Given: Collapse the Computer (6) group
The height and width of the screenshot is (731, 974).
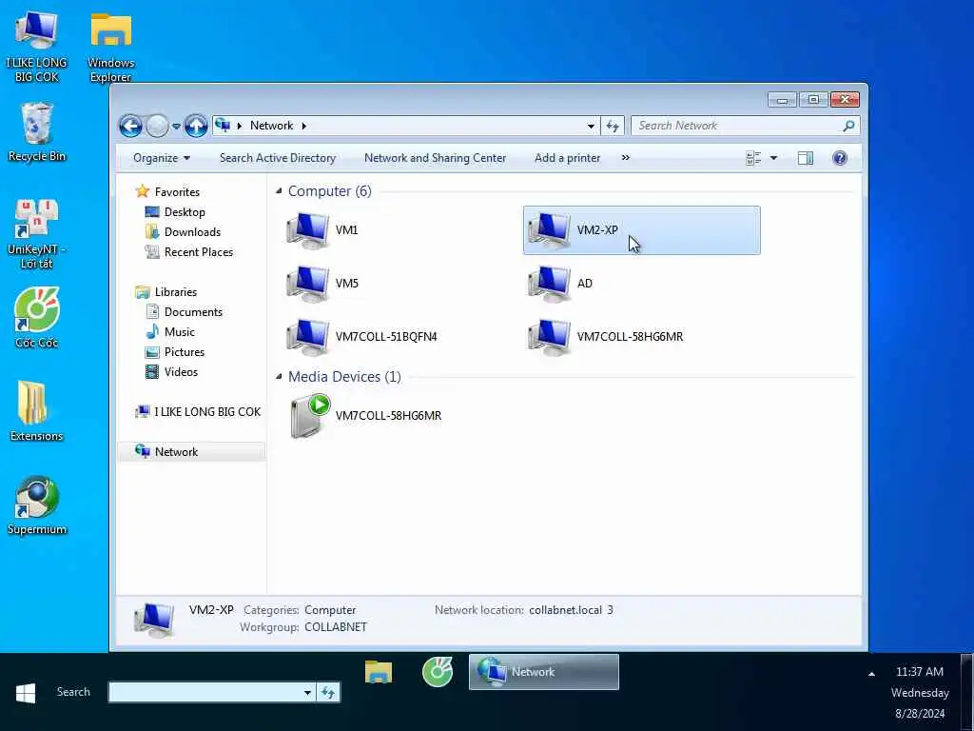Looking at the screenshot, I should (x=279, y=190).
